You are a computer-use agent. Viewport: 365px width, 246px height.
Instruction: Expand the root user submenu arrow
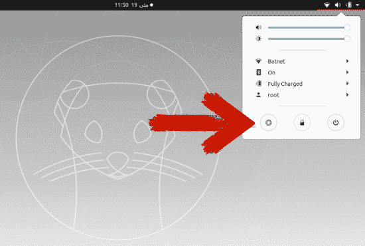click(x=347, y=94)
